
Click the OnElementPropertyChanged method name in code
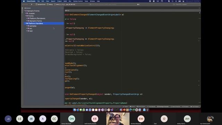pos(83,94)
